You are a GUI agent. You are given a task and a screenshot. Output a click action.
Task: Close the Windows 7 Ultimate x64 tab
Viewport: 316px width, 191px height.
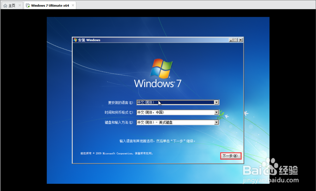coord(73,5)
